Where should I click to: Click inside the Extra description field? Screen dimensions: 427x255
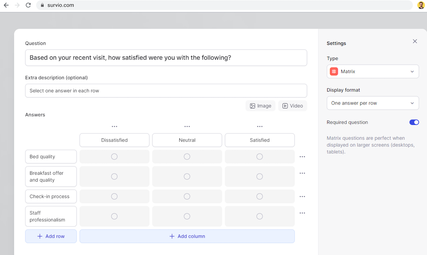[166, 91]
